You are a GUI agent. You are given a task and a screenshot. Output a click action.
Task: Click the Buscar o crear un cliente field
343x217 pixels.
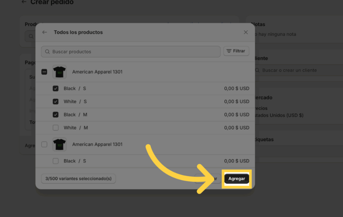[x=295, y=70]
